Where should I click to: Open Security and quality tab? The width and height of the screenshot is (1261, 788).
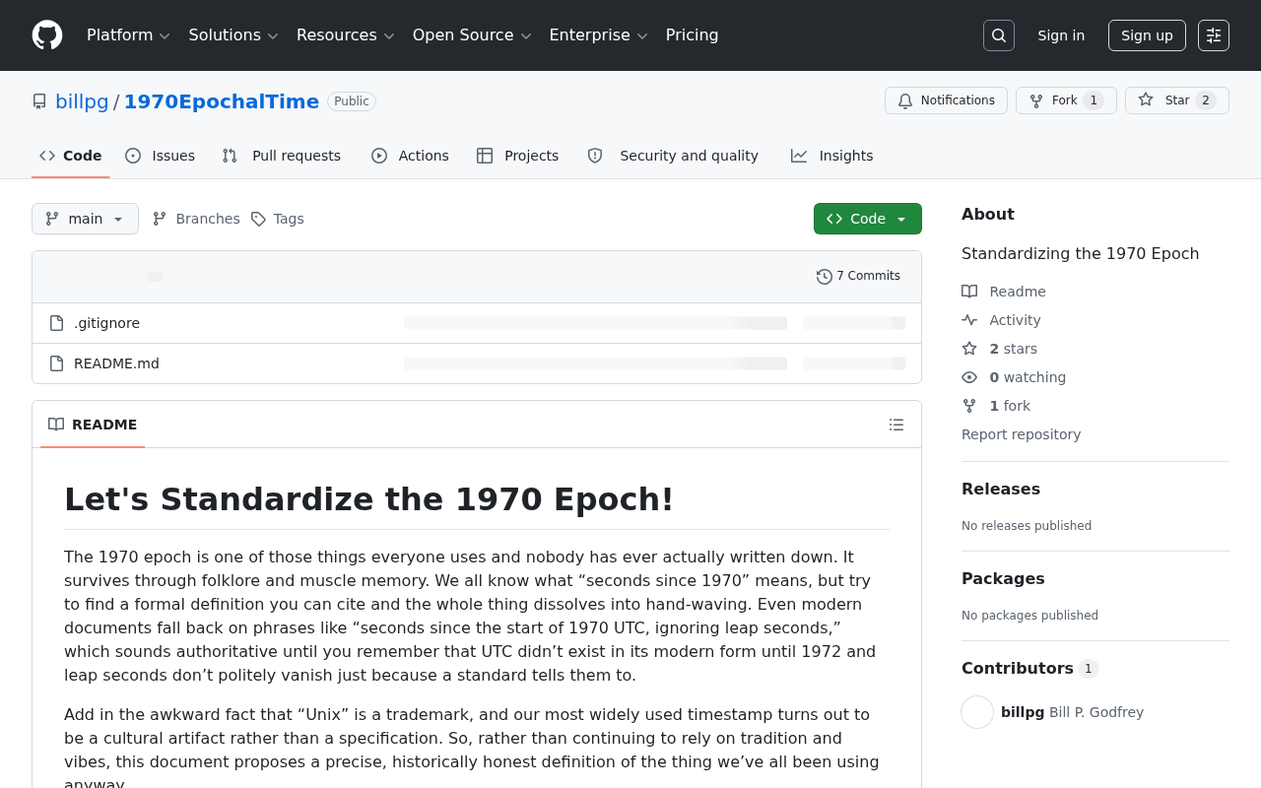coord(673,156)
